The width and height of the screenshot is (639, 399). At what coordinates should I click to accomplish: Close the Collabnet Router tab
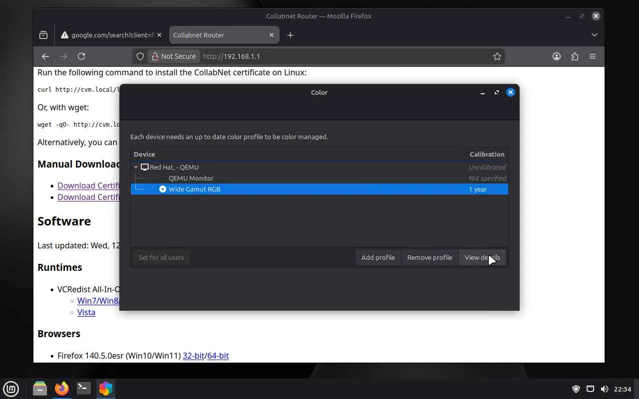pyautogui.click(x=272, y=35)
